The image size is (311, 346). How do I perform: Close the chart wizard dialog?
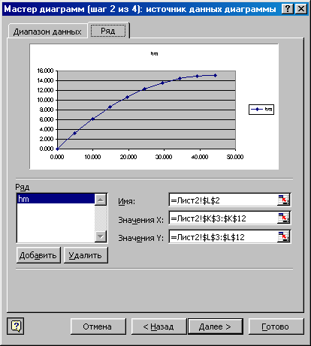pos(301,9)
